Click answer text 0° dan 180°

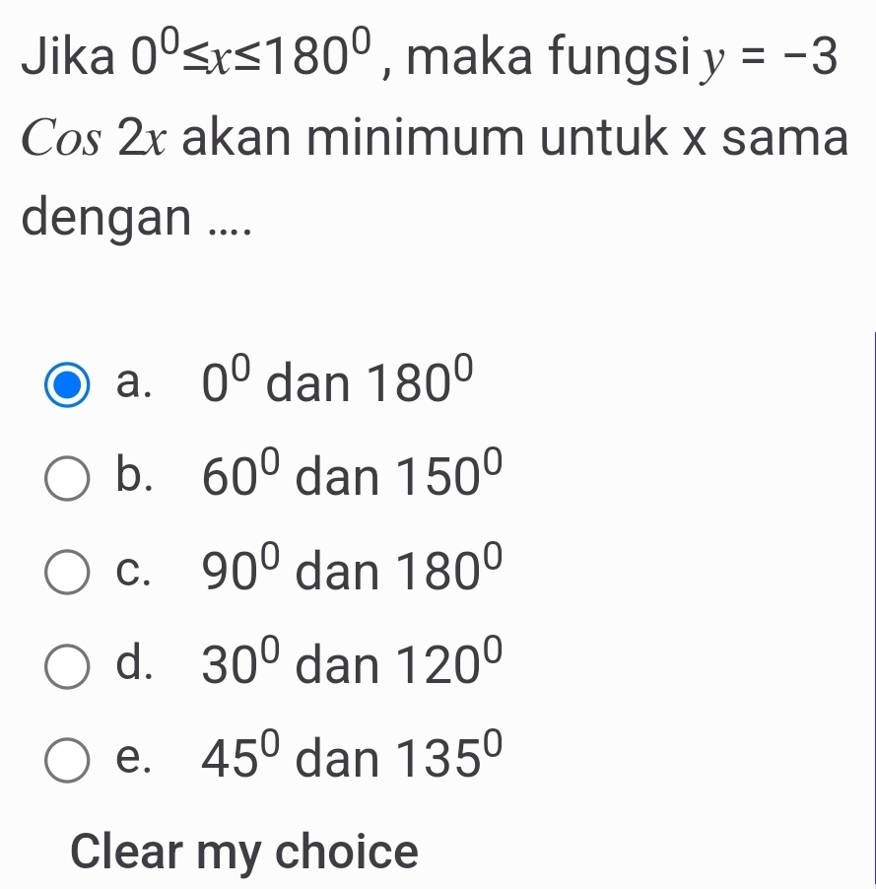(x=338, y=384)
